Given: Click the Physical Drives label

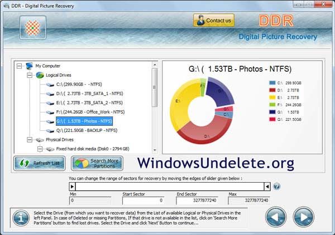Looking at the screenshot, I should 60,140.
